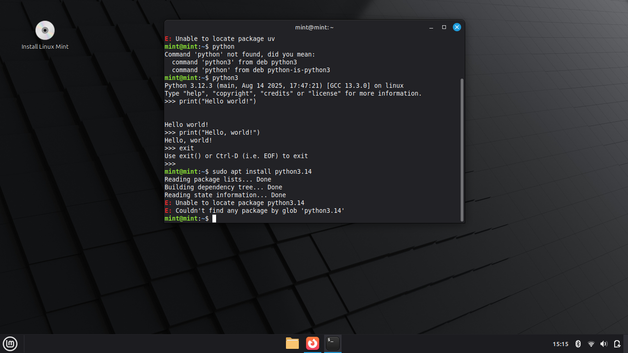Click the 'Install Linux Mint' desktop label

(x=45, y=46)
